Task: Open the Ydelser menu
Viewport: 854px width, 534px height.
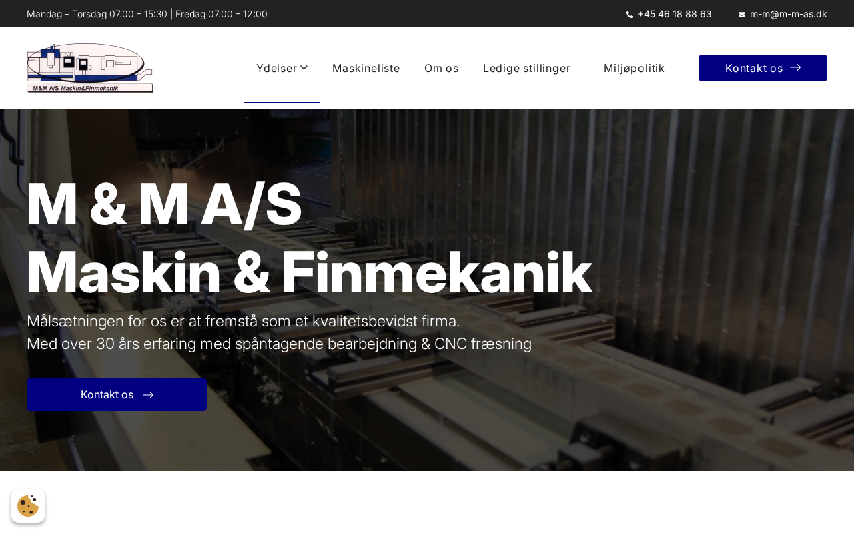Action: click(282, 68)
